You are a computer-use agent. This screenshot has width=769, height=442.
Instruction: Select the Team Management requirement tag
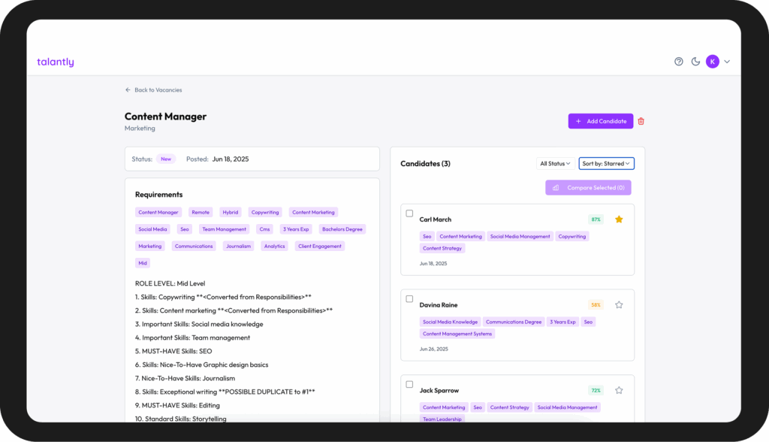(x=224, y=229)
